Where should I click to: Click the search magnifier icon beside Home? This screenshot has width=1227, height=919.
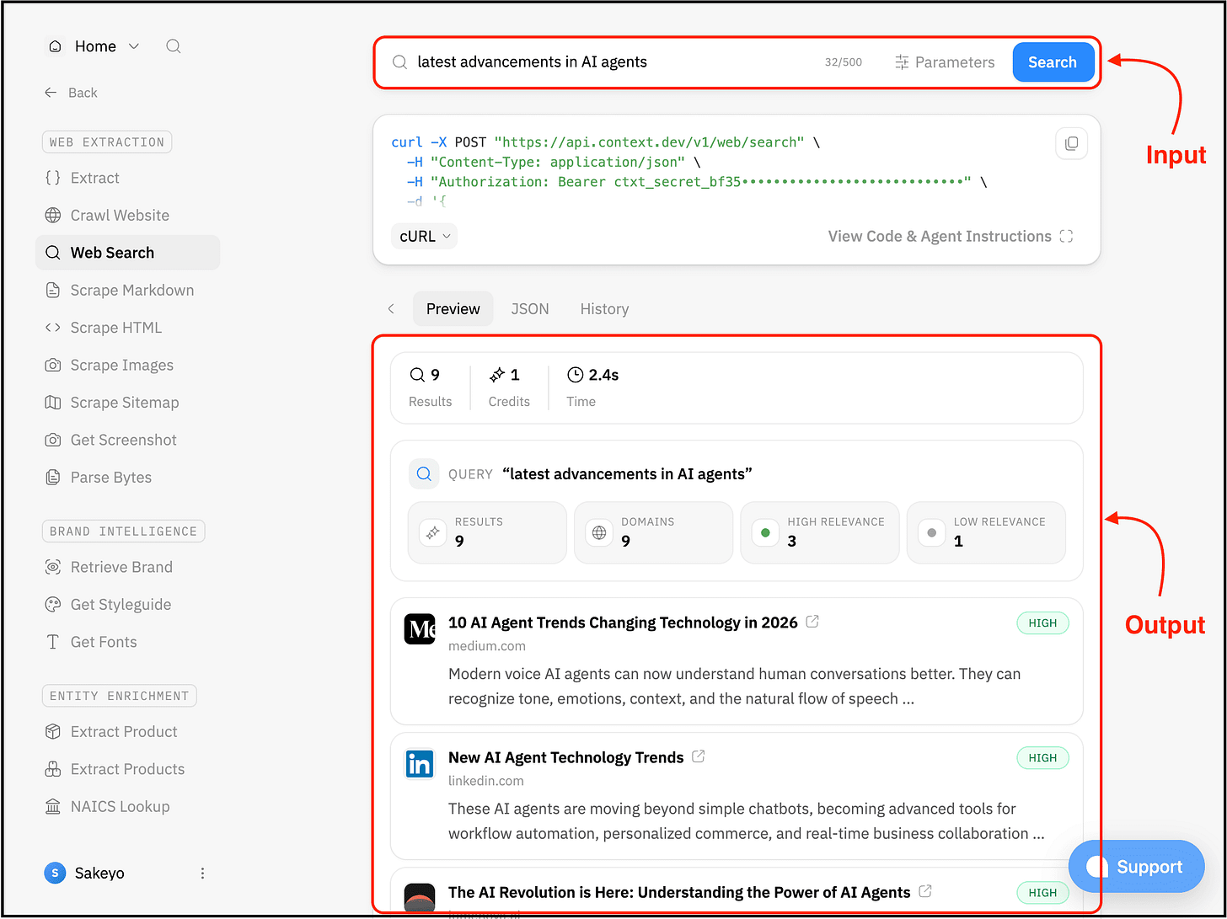(x=173, y=46)
